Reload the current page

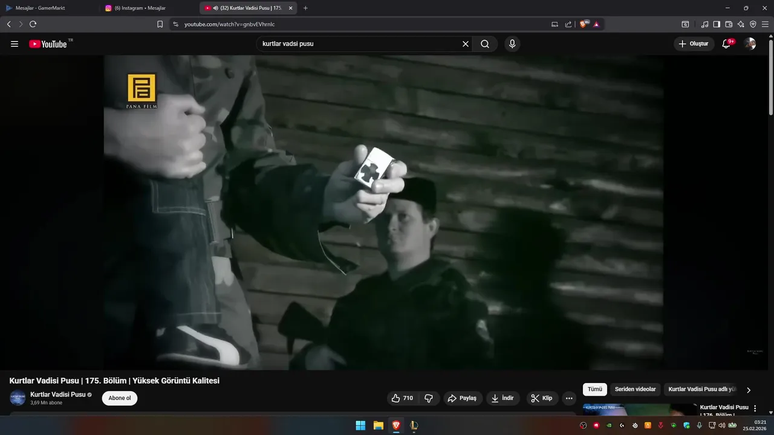[x=33, y=24]
